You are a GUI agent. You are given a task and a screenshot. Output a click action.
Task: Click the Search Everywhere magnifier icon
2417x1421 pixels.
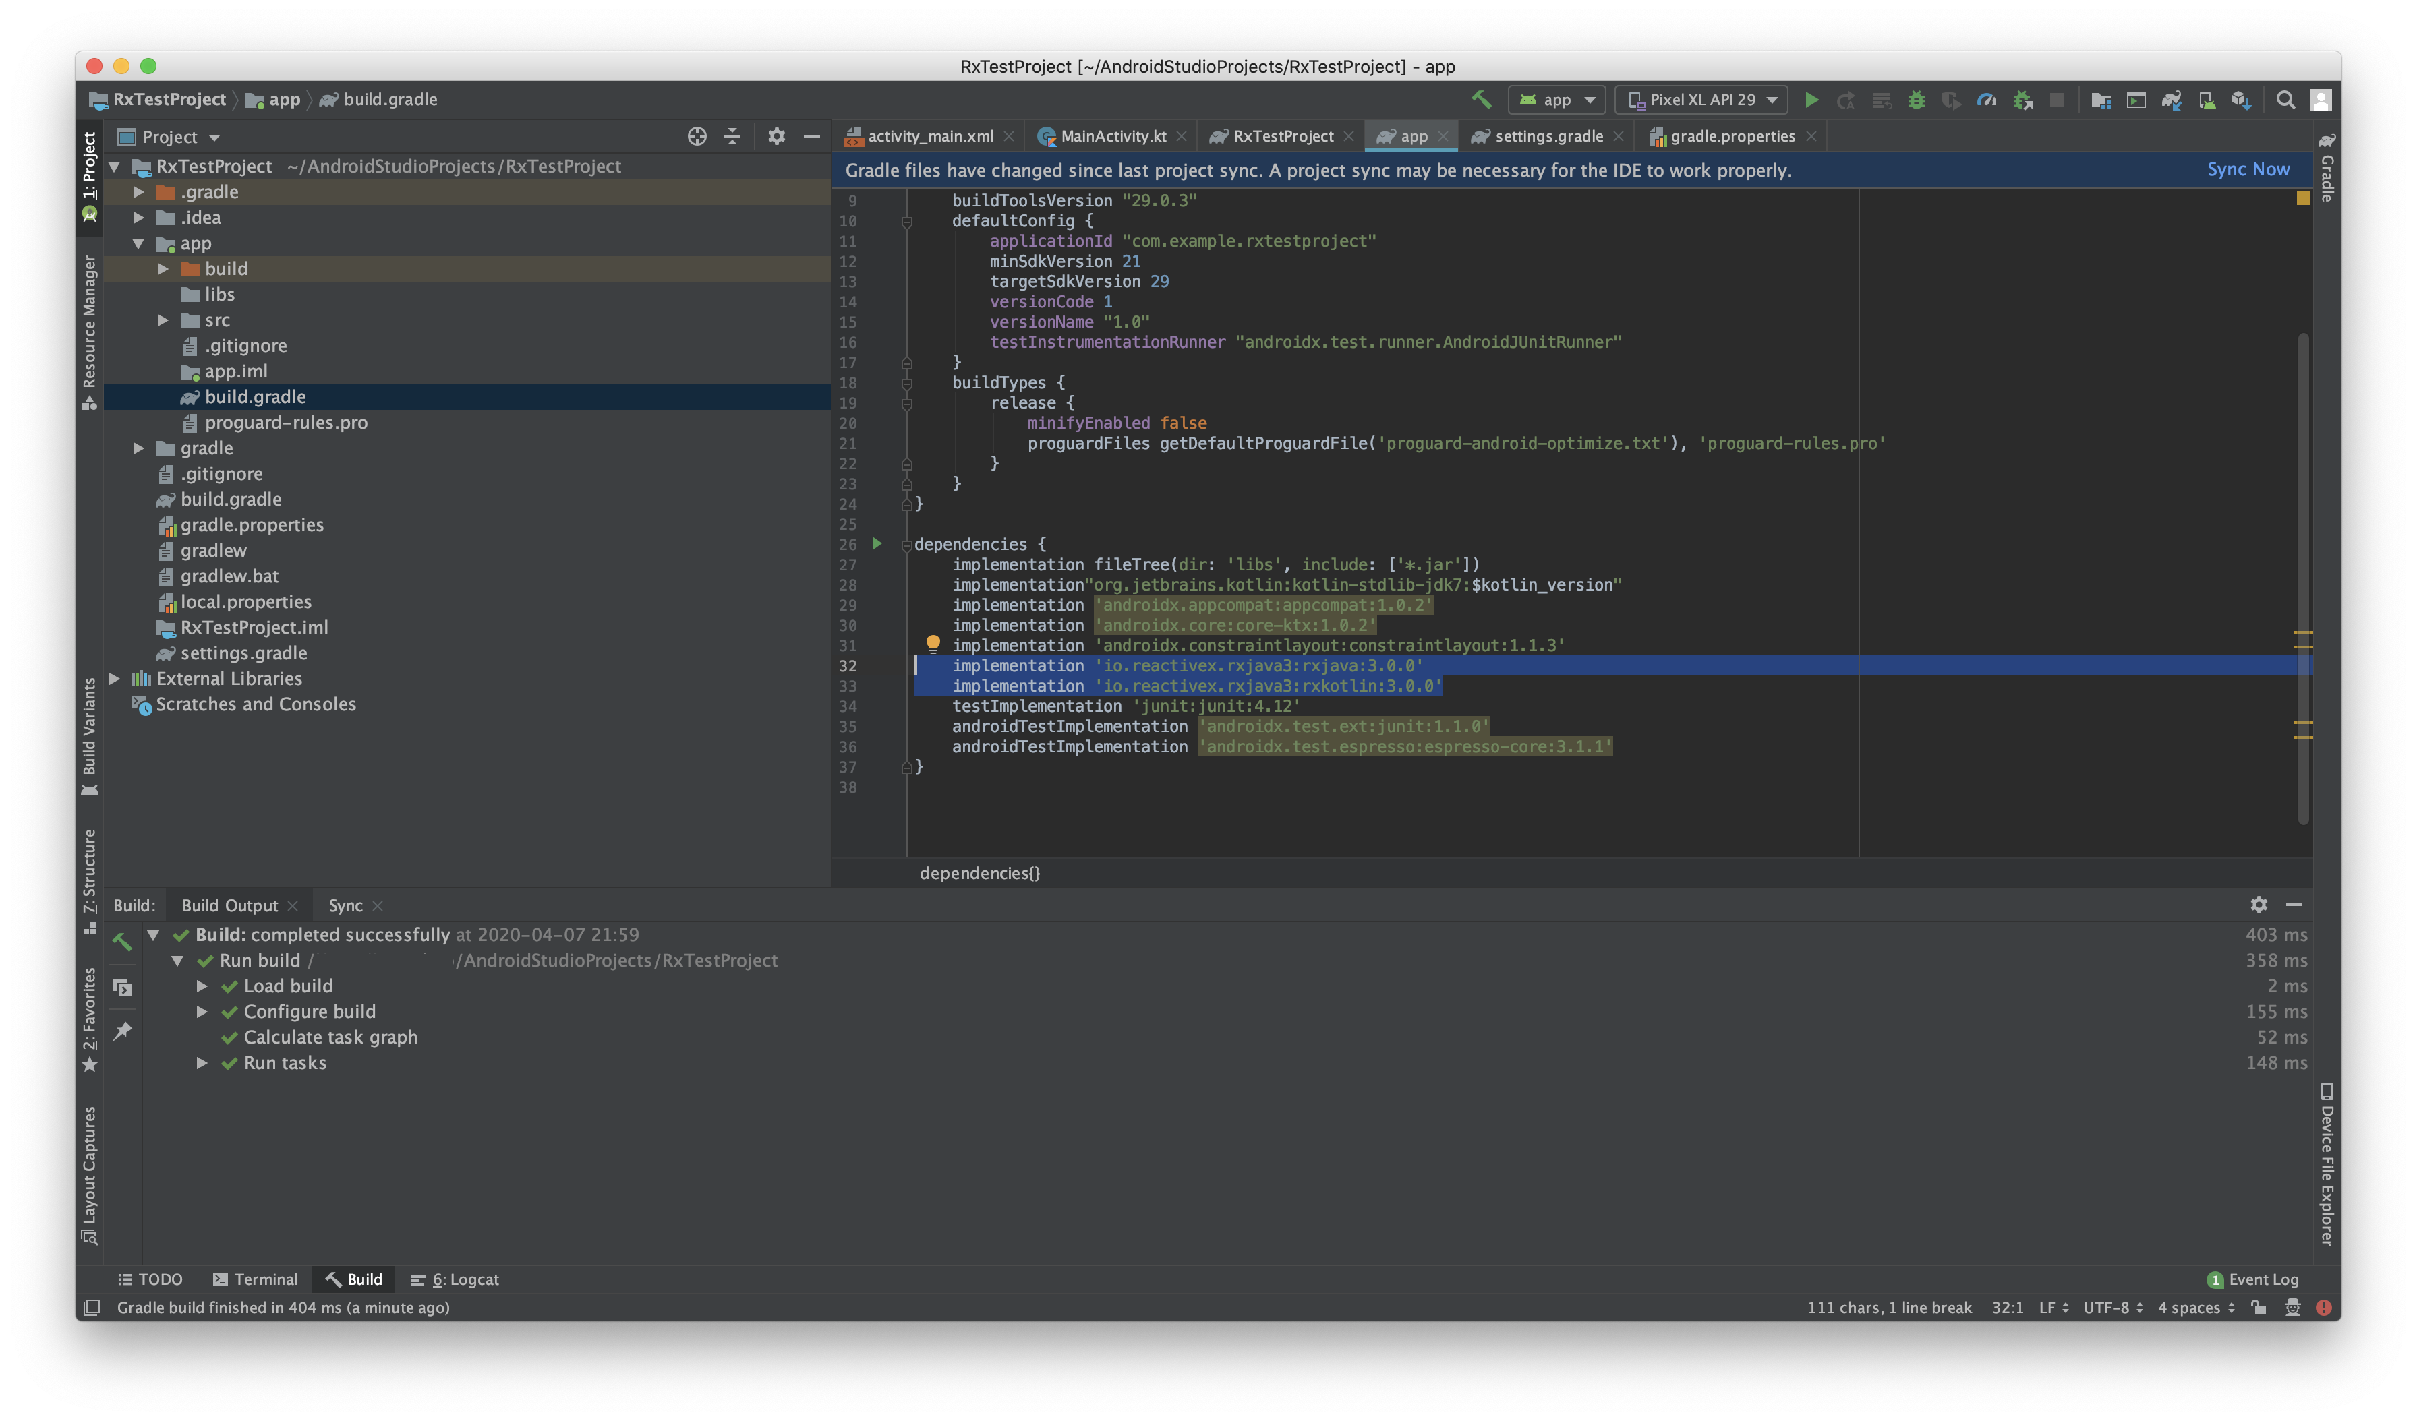pyautogui.click(x=2285, y=100)
